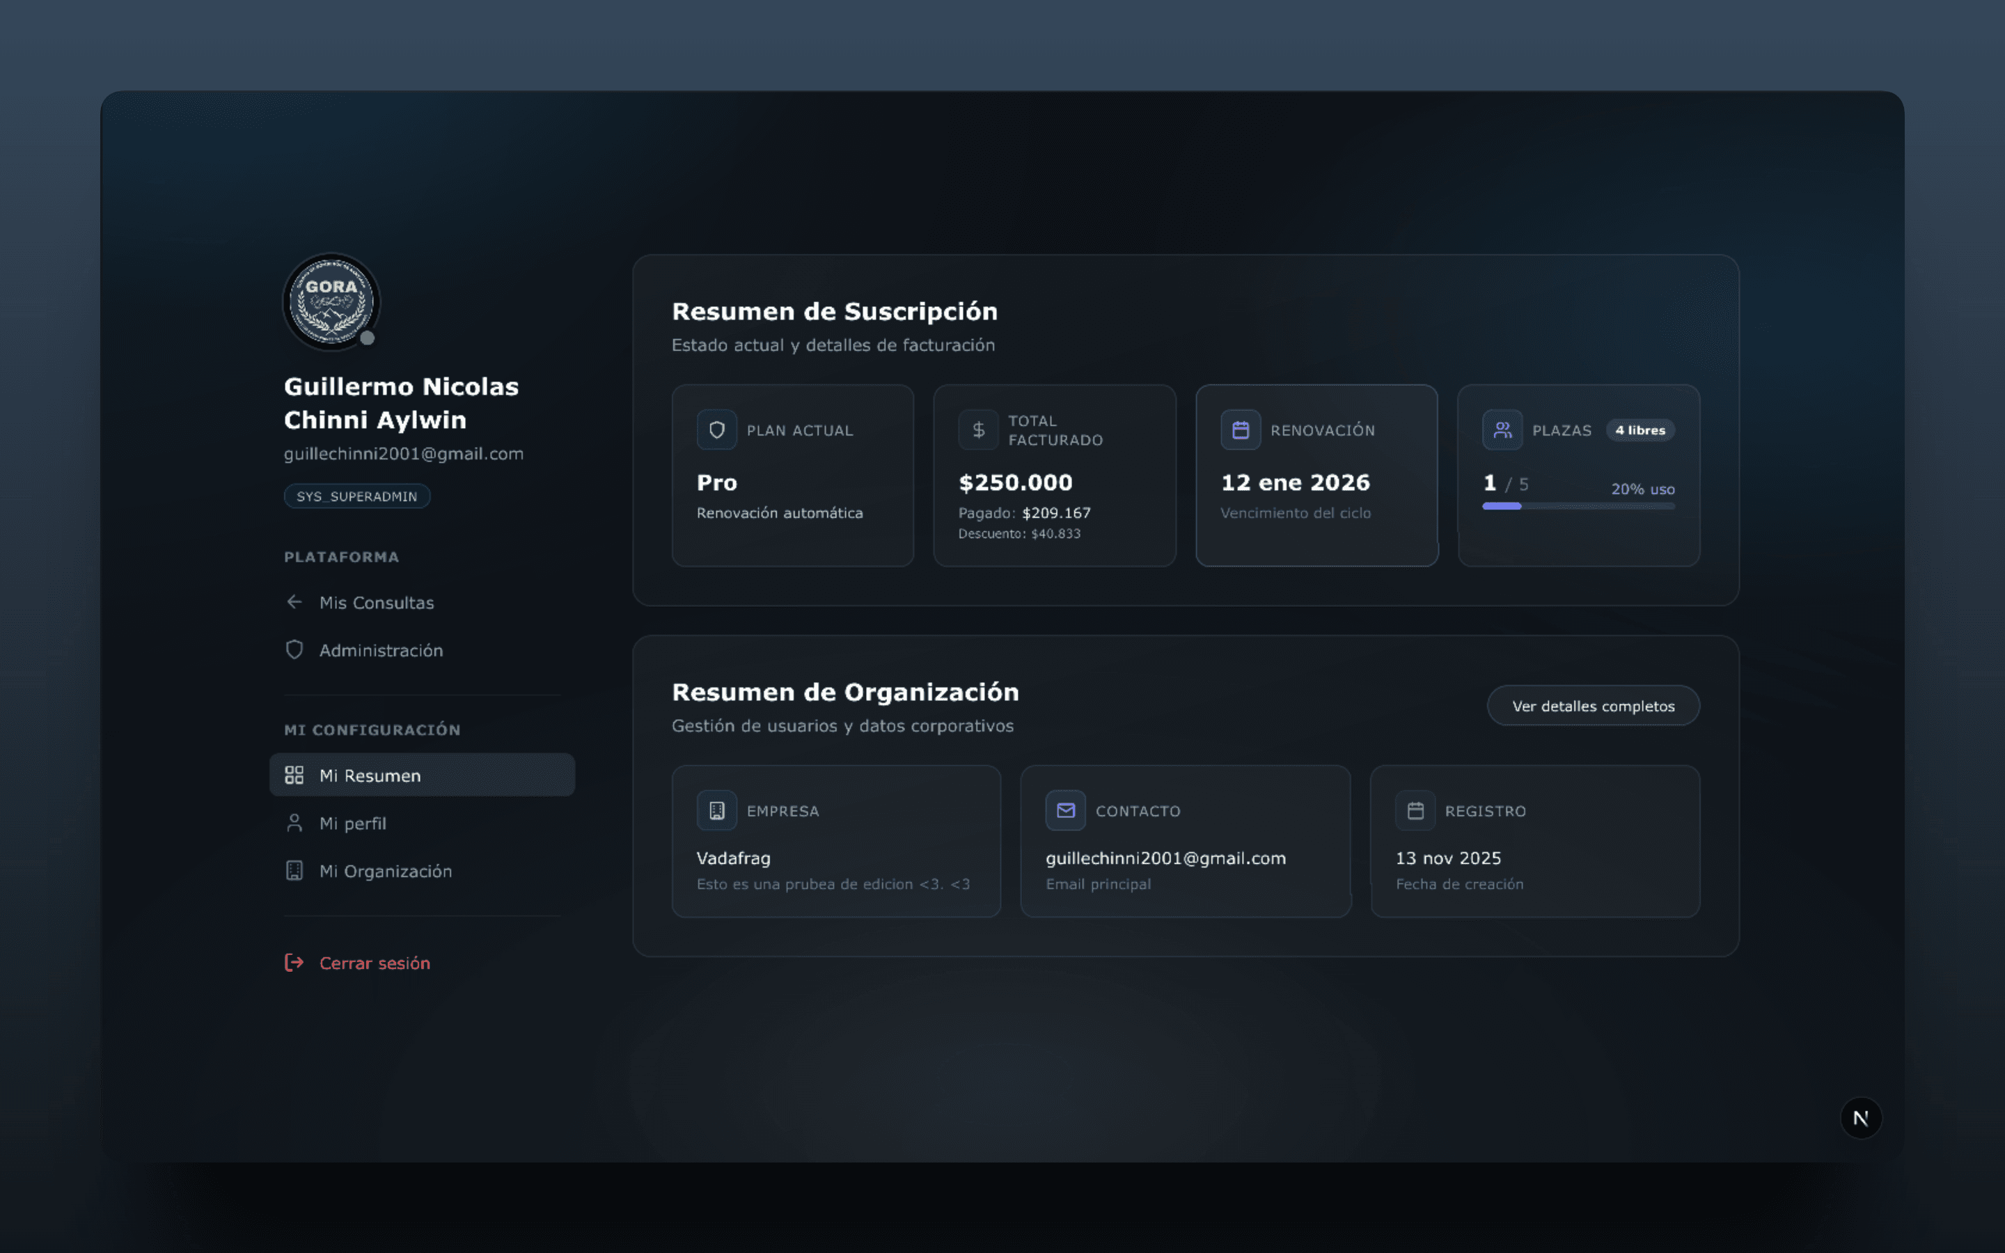Click the back arrow next to Mis Consultas
2005x1253 pixels.
click(x=295, y=601)
